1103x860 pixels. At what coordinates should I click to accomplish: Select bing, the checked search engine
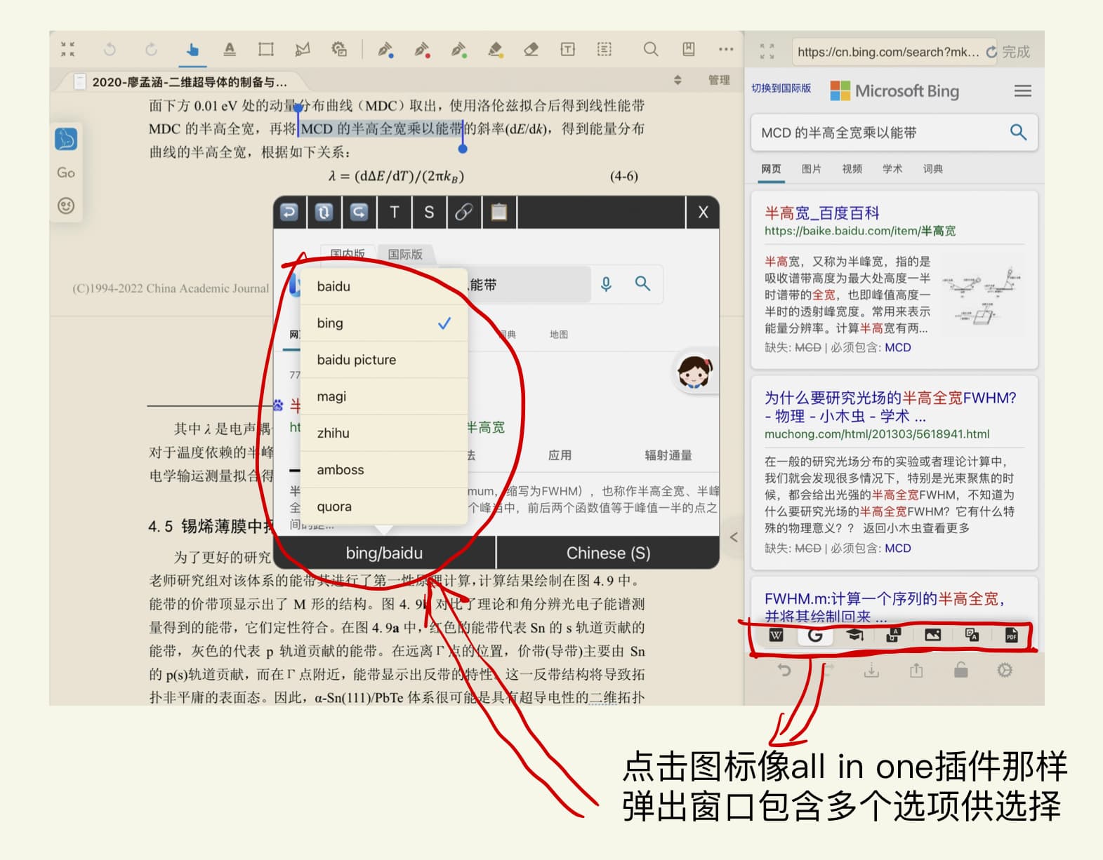pyautogui.click(x=383, y=323)
